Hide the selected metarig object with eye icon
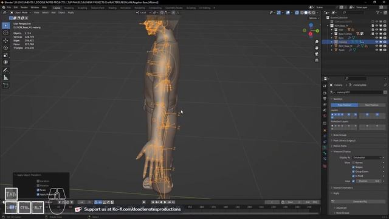 click(x=377, y=42)
